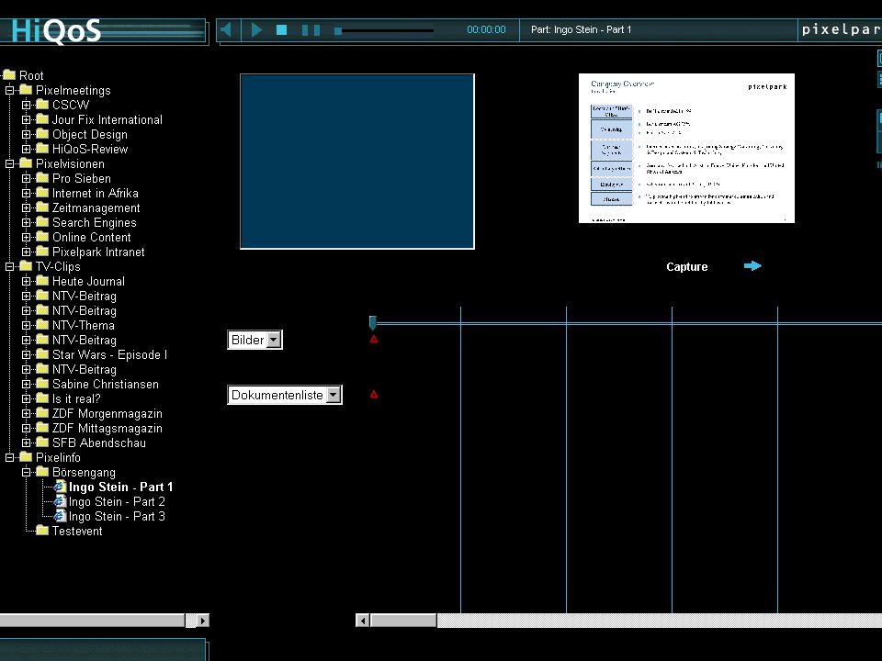Click the HiQoS logo
The image size is (882, 661).
[56, 30]
